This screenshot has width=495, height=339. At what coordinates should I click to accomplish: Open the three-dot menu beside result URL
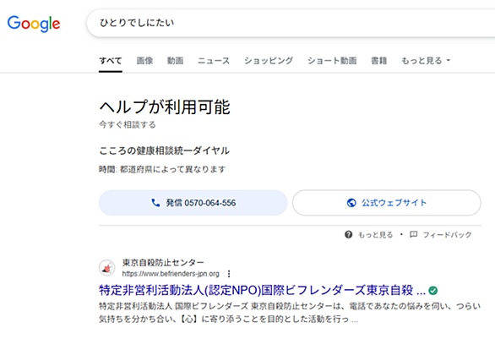click(x=229, y=274)
